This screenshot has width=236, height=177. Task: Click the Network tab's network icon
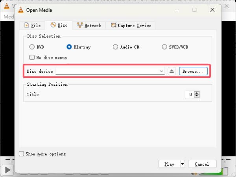pos(80,25)
